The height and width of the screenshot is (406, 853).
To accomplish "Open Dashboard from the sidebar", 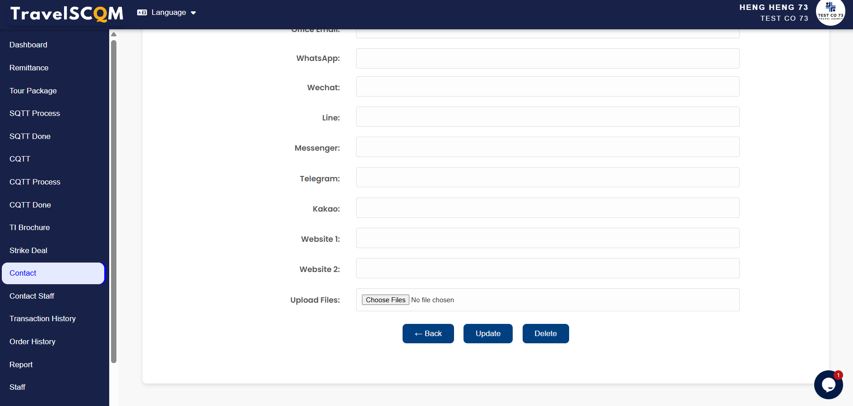I will pyautogui.click(x=28, y=45).
